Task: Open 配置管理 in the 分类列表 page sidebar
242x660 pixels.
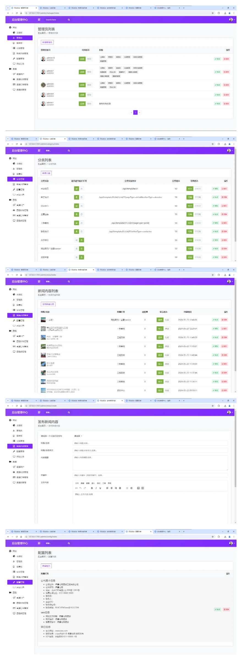Action: click(20, 189)
